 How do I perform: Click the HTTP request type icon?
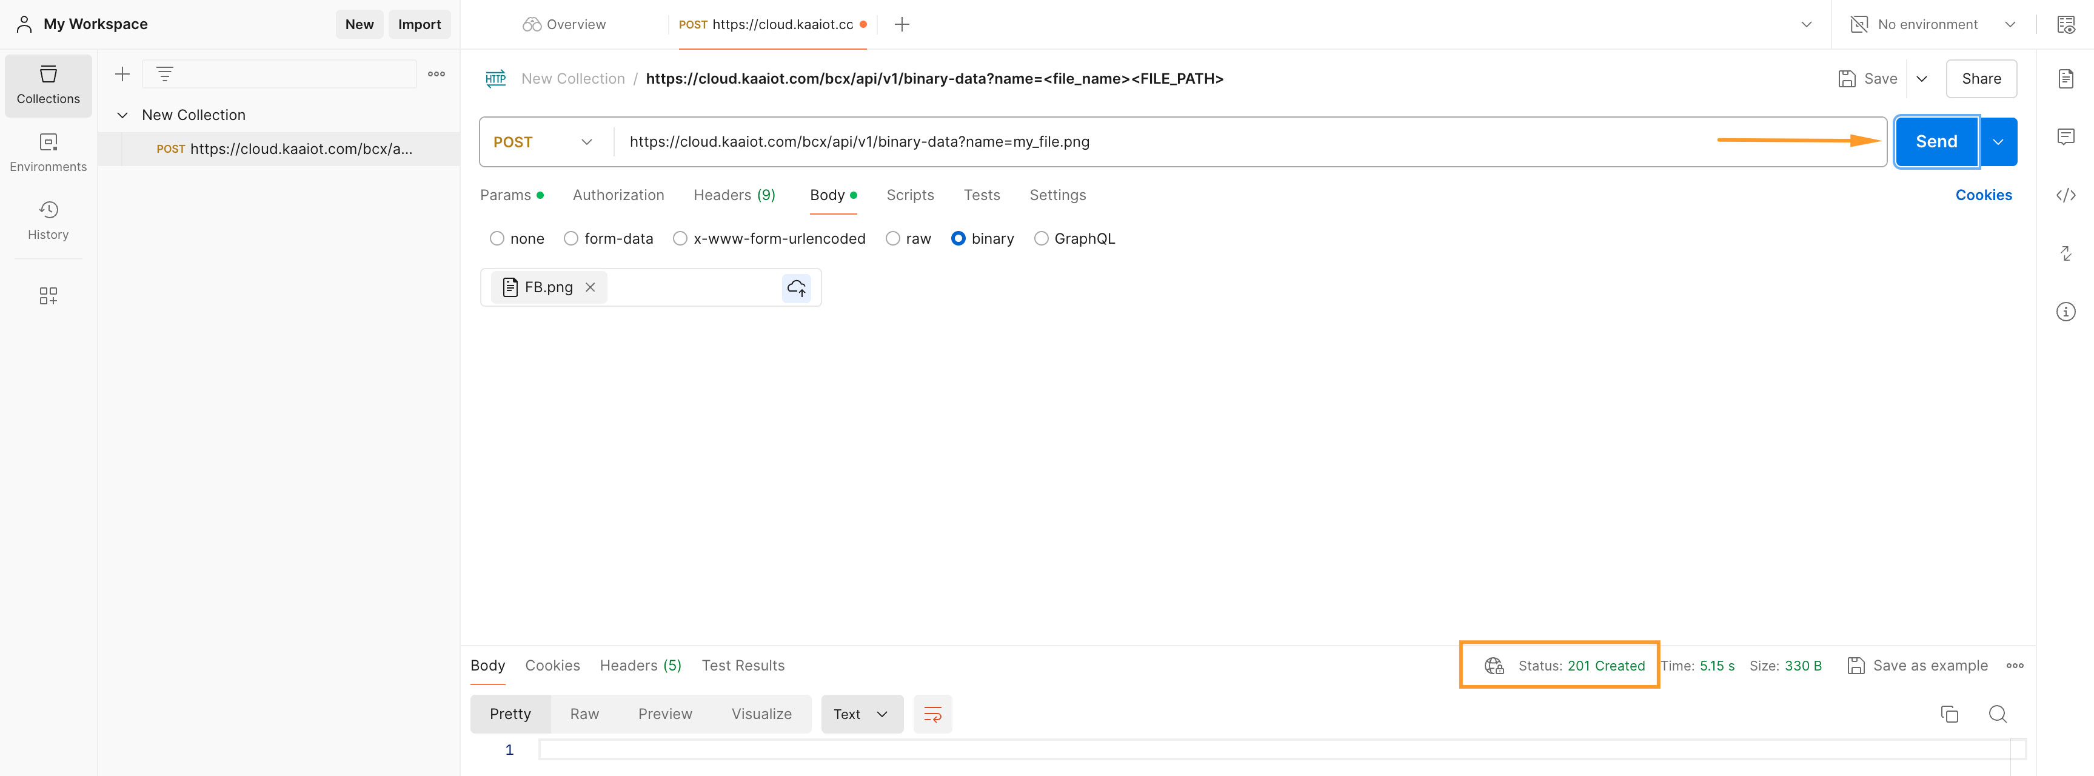pos(495,79)
